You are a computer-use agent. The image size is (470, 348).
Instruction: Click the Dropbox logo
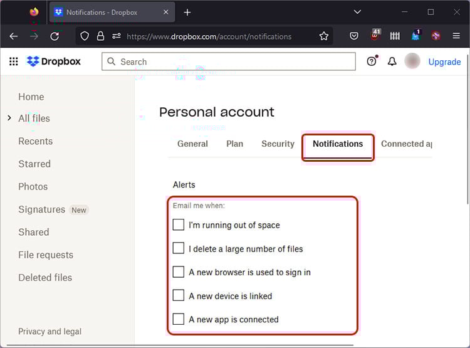54,61
